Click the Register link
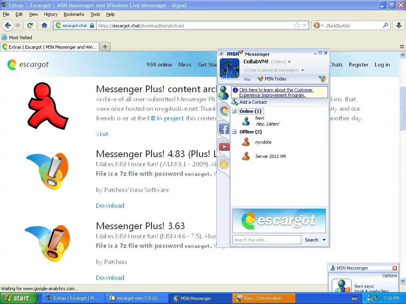This screenshot has width=406, height=304. (x=358, y=65)
